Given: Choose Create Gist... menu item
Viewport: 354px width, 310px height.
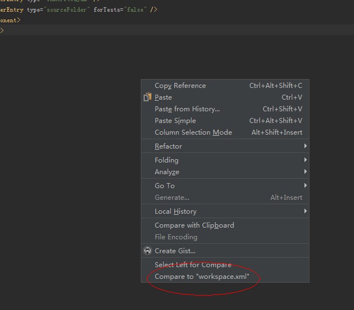Looking at the screenshot, I should pyautogui.click(x=225, y=251).
